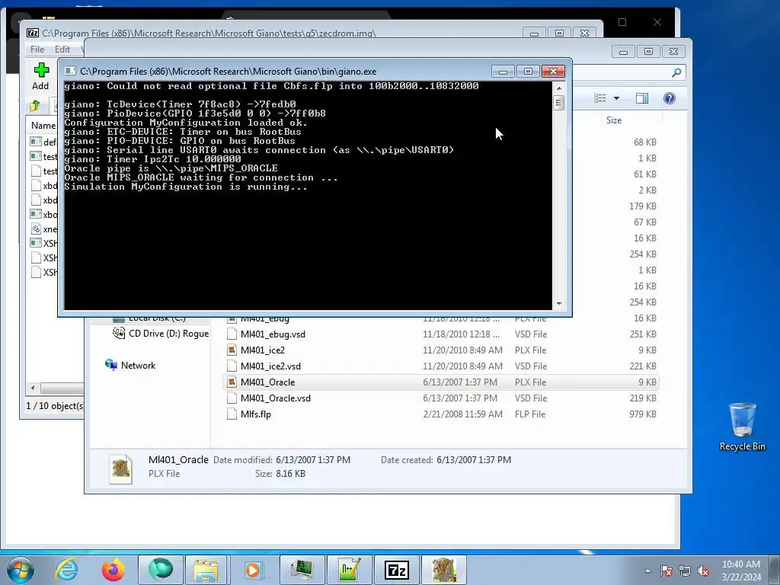Select the Ml401_ice2 PLX file

(x=442, y=350)
